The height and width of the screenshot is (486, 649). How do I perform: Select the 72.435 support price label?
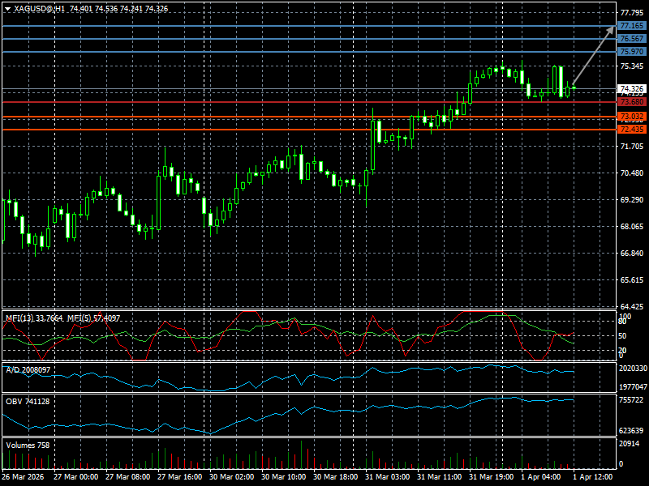(x=631, y=130)
